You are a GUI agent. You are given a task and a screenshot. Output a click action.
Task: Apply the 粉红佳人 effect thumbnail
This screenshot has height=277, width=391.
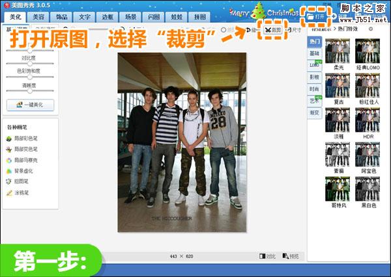(368, 85)
